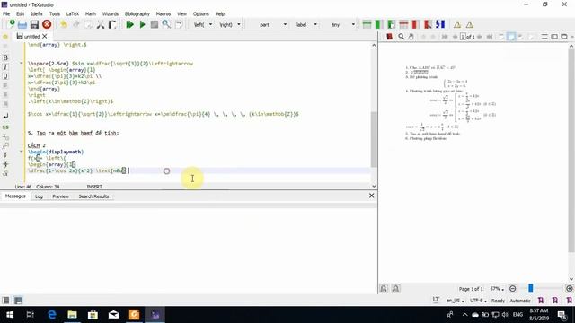Open the File menu
Viewport: 575px width, 323px height.
coord(6,14)
